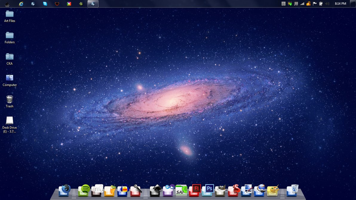
Task: Open the purple infinity dock icon
Action: (168, 190)
